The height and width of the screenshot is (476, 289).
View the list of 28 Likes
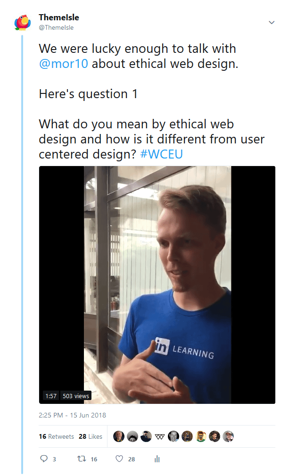pos(91,436)
